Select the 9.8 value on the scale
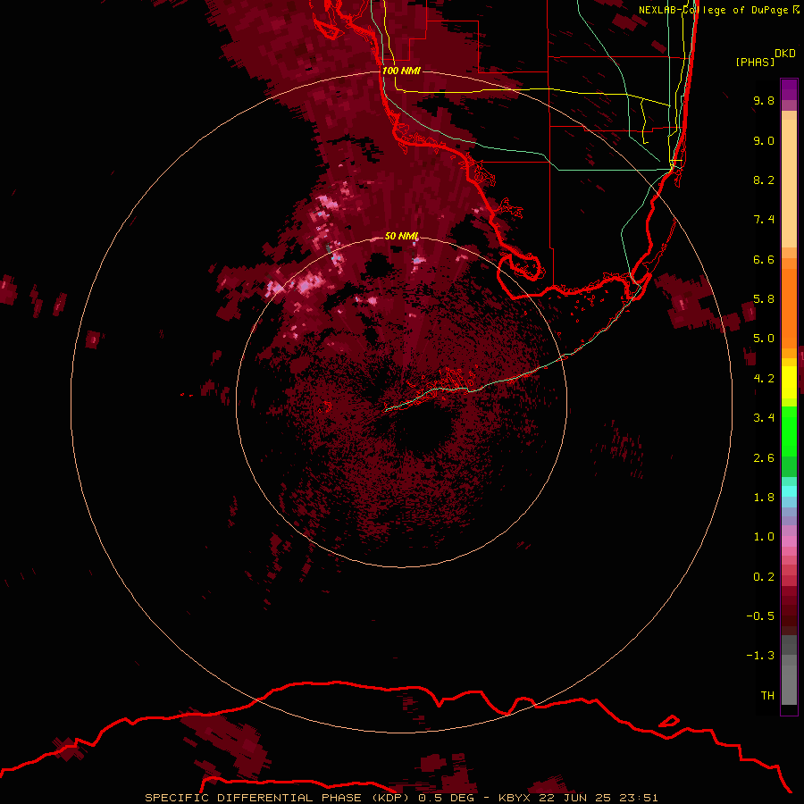The height and width of the screenshot is (804, 804). coord(764,100)
